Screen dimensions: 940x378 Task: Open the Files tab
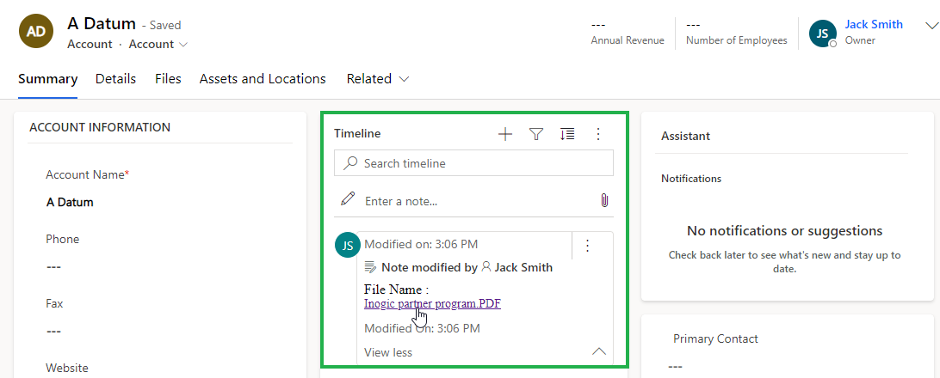168,79
